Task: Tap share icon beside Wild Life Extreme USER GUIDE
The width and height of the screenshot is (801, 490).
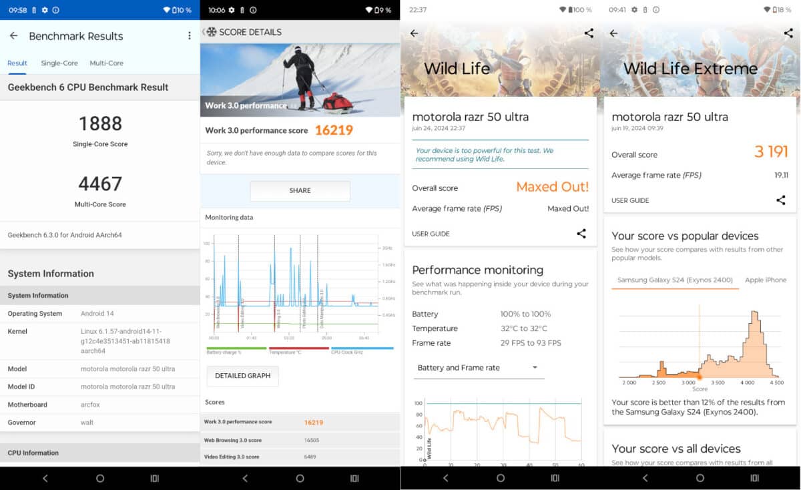Action: click(x=781, y=200)
